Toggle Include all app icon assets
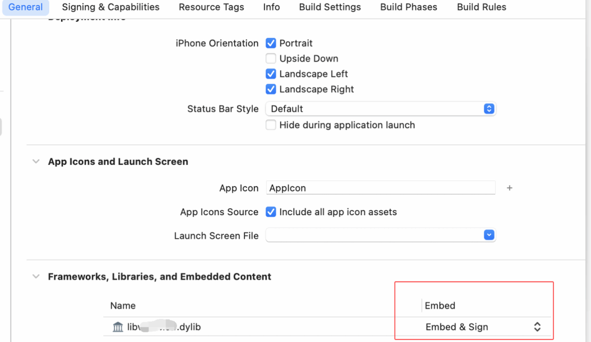This screenshot has height=342, width=591. click(271, 212)
